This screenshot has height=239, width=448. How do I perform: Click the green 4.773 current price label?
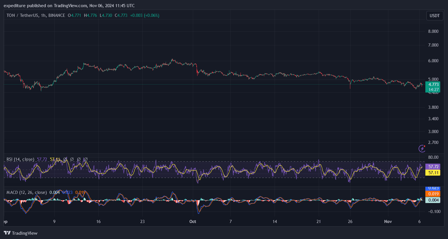(433, 85)
